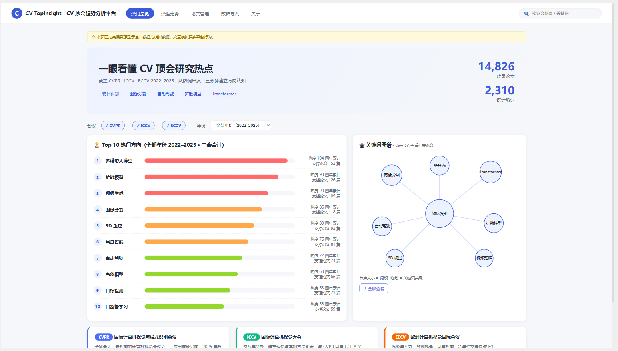Select the 图像分割 graph node
The height and width of the screenshot is (351, 618).
pos(392,175)
